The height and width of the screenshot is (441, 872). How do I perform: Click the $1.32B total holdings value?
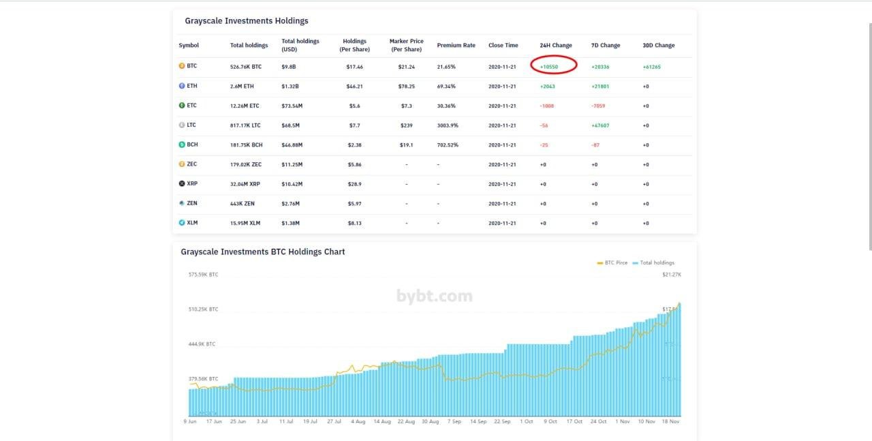pyautogui.click(x=290, y=87)
